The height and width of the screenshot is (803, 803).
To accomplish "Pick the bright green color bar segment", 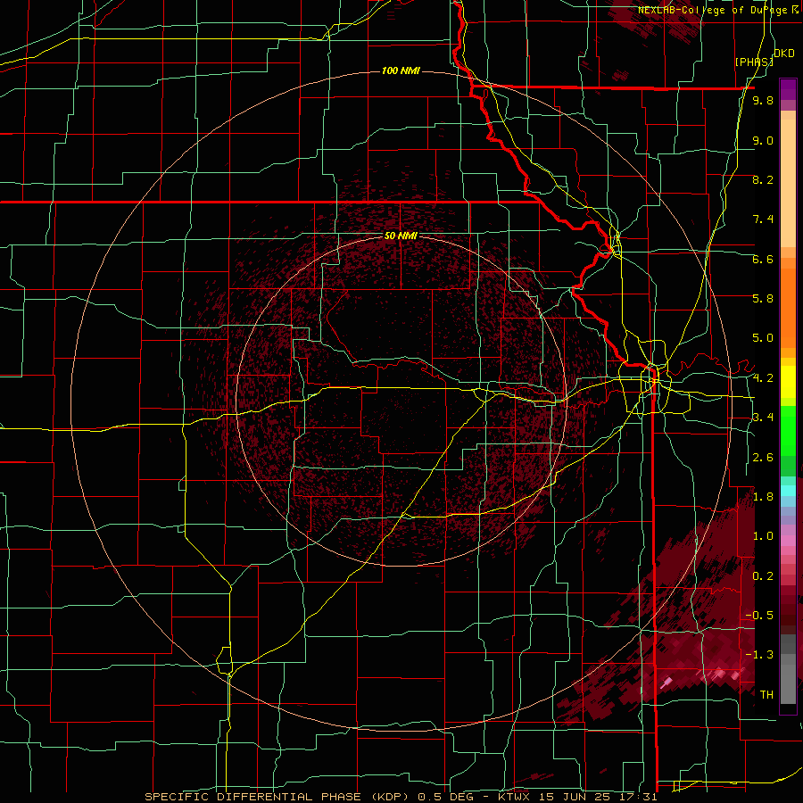I will [x=788, y=430].
